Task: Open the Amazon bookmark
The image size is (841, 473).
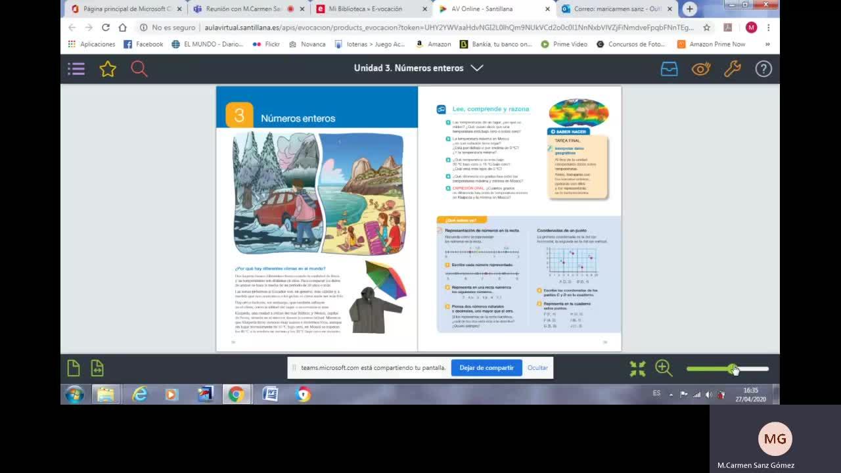Action: click(x=434, y=44)
